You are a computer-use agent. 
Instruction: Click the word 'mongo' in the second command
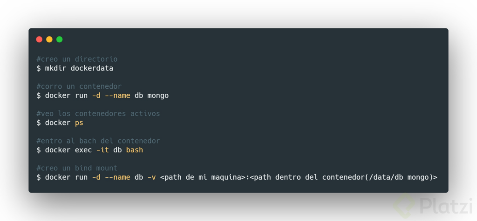pyautogui.click(x=158, y=96)
